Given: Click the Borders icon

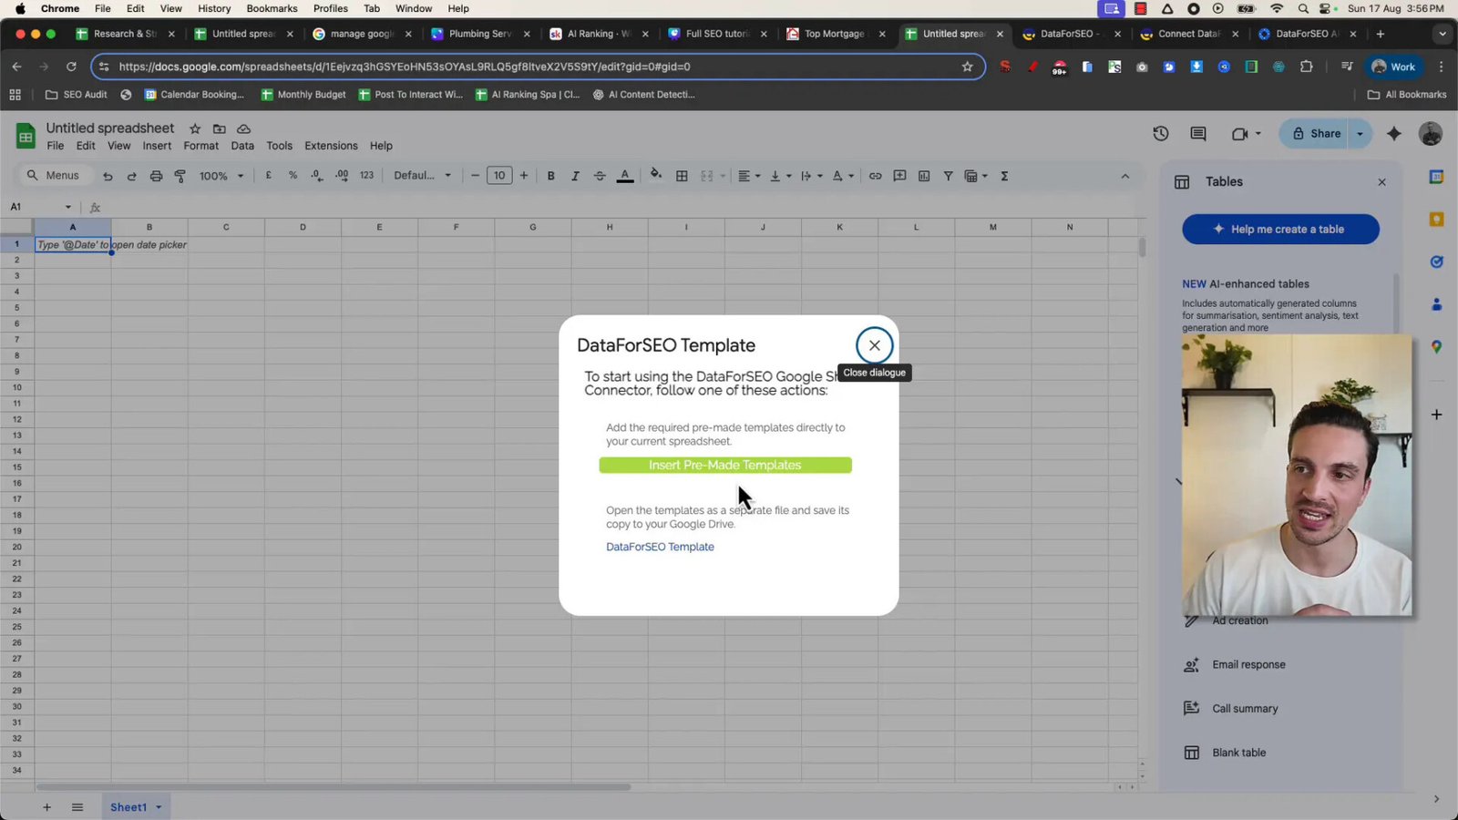Looking at the screenshot, I should click(x=682, y=176).
